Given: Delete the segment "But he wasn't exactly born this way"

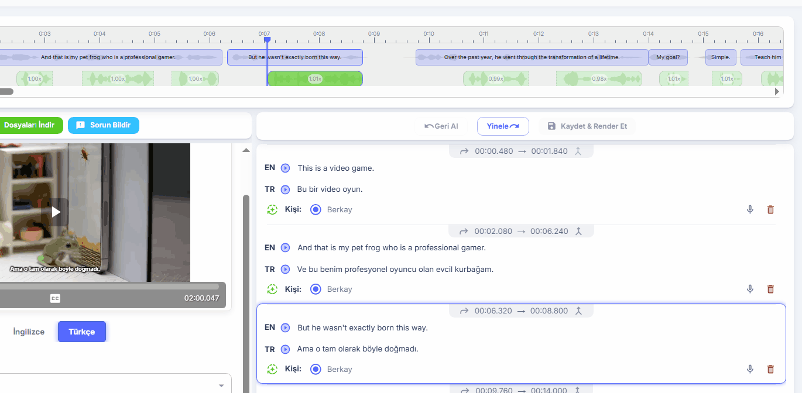Looking at the screenshot, I should 770,369.
